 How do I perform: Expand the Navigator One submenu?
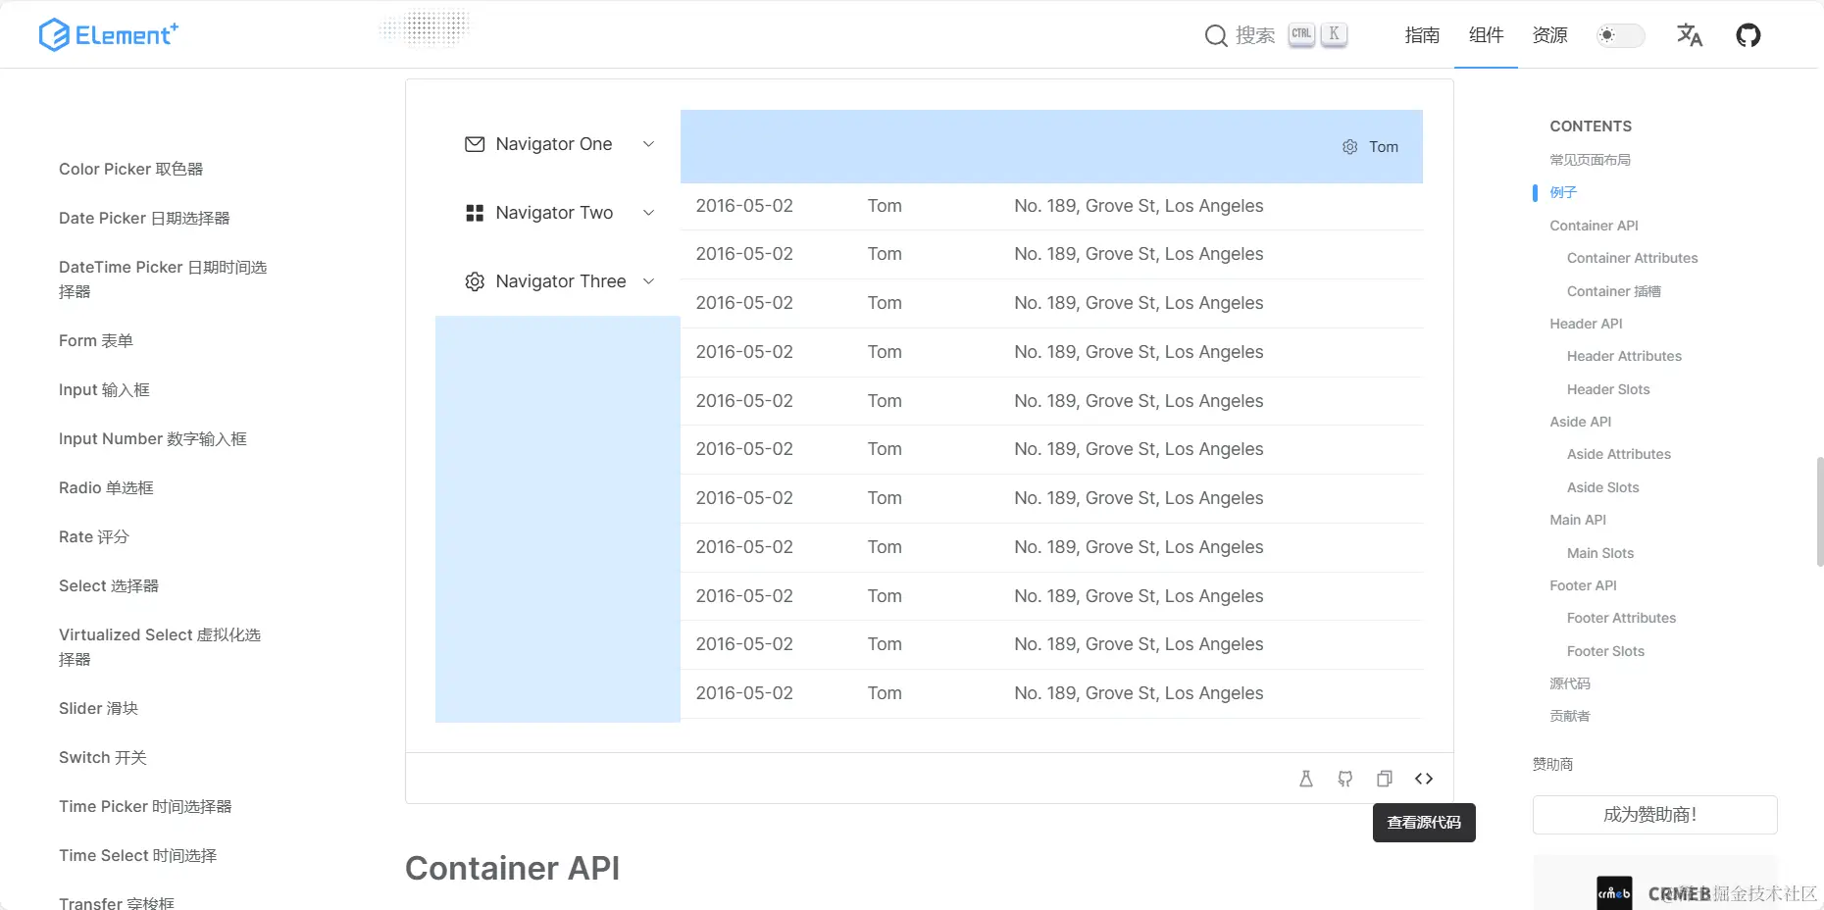tap(648, 144)
